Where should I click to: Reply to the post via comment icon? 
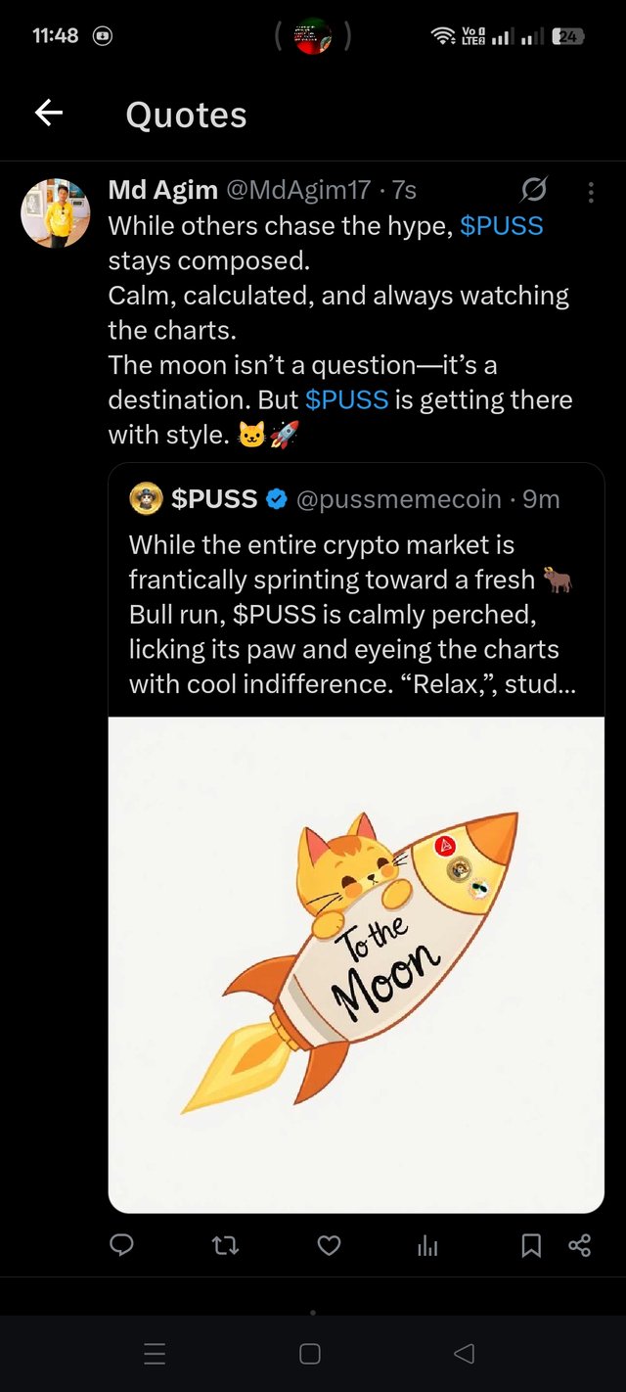[x=121, y=1244]
